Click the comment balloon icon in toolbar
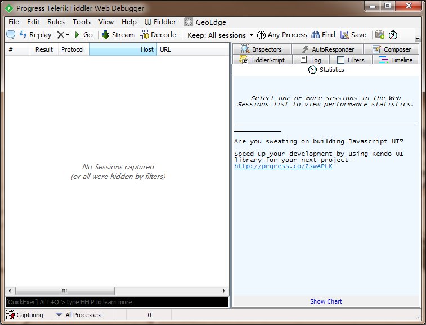Image resolution: width=426 pixels, height=325 pixels. coord(11,35)
